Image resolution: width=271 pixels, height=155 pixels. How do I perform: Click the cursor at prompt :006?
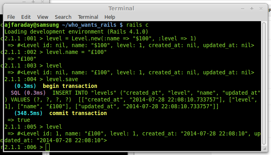pos(48,147)
